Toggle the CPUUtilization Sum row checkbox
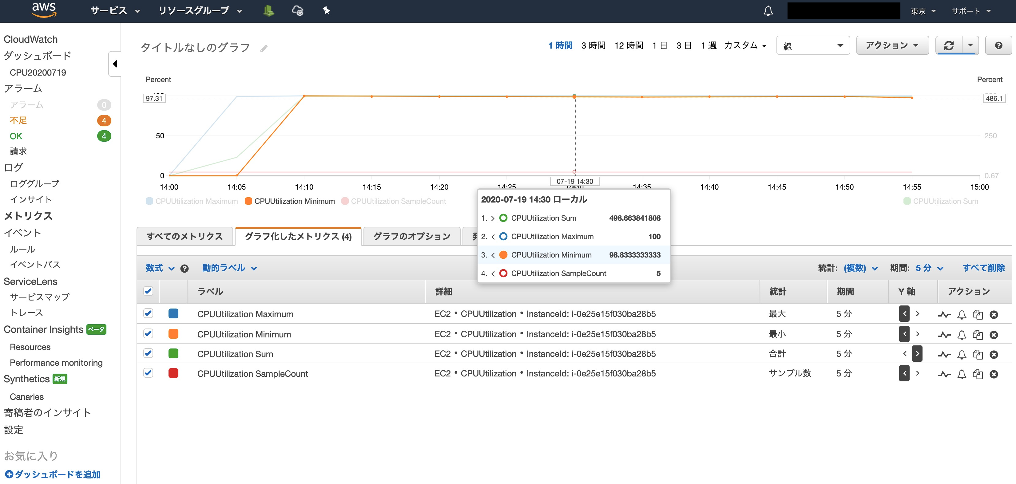 tap(148, 353)
